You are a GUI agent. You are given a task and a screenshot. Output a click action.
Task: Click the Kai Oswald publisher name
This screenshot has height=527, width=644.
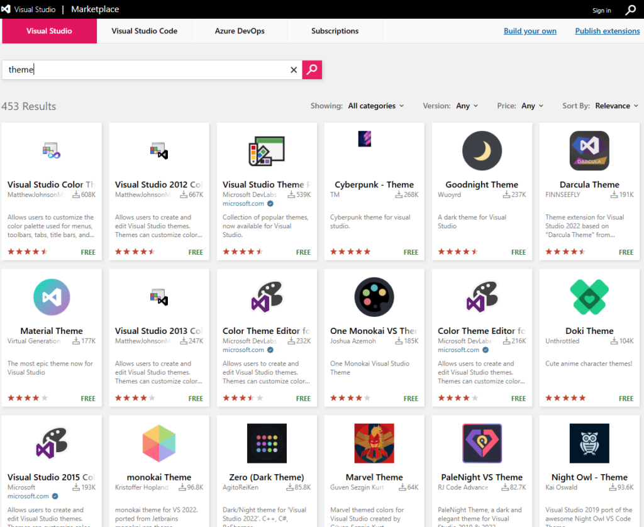561,487
